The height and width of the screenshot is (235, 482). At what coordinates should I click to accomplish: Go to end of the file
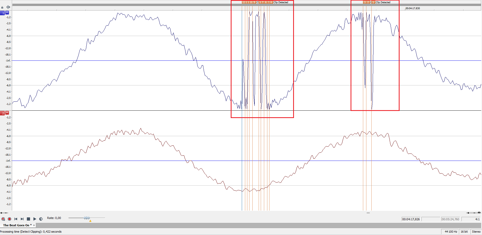pyautogui.click(x=22, y=219)
